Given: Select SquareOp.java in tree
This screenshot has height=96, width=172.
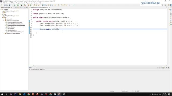Looking at the screenshot, I should click(11, 27).
